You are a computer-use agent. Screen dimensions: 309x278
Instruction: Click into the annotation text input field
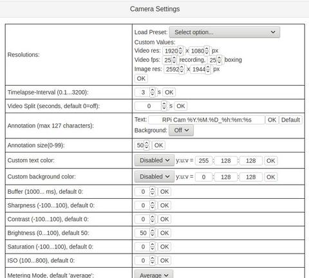coord(207,120)
